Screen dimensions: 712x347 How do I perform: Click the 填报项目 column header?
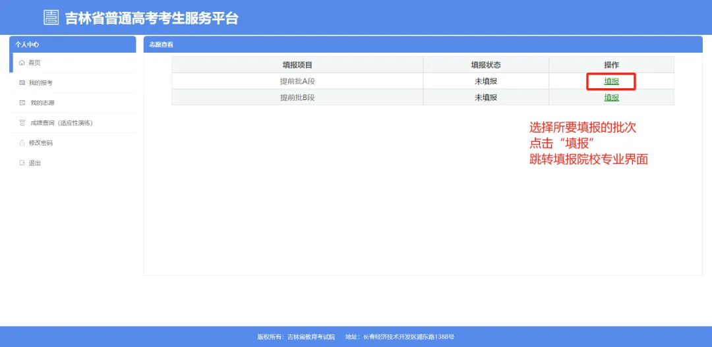coord(297,65)
